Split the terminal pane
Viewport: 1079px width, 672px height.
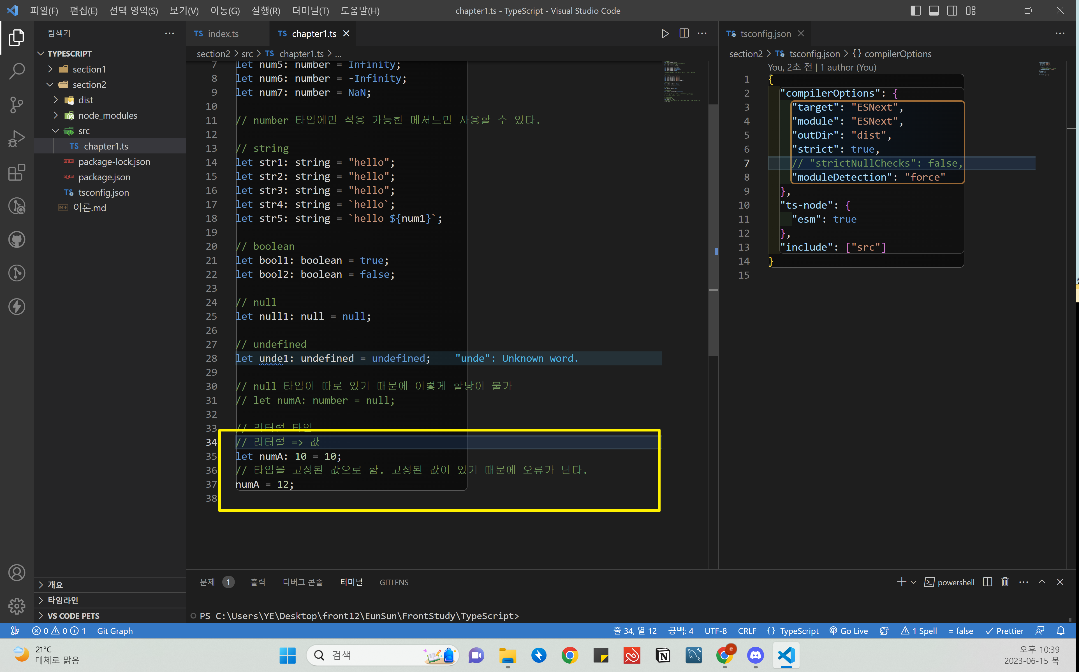click(987, 582)
